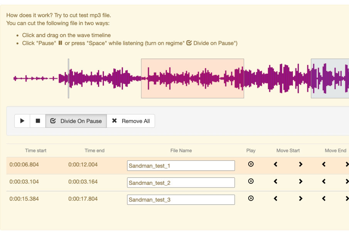Click the checkmark icon beside Divide On Pause
Screen dimensions: 349x233
pos(54,120)
